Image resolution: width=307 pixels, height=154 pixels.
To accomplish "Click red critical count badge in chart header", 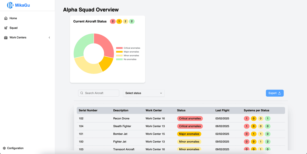I will click(113, 22).
